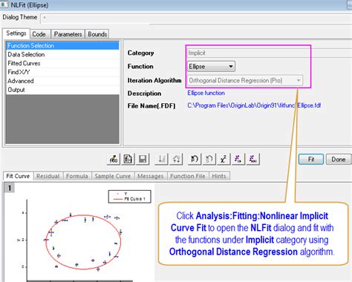The width and height of the screenshot is (352, 282).
Task: Open the Residual preview tab
Action: coord(48,176)
